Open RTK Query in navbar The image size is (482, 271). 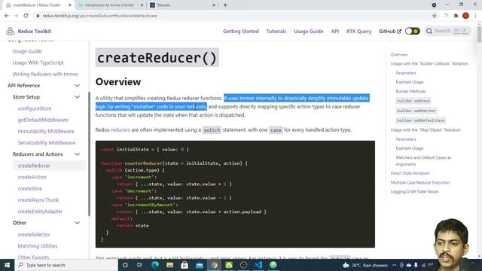358,31
